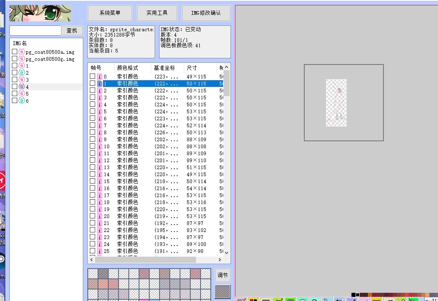Screen dimensions: 438x301
Task: Click the blue icon of selected IMG entry 4
Action: click(22, 87)
